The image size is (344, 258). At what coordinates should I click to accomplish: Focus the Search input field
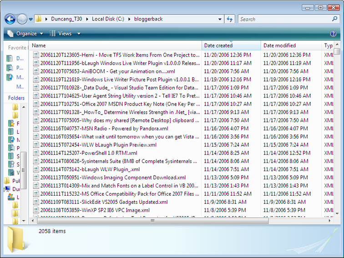pyautogui.click(x=285, y=19)
